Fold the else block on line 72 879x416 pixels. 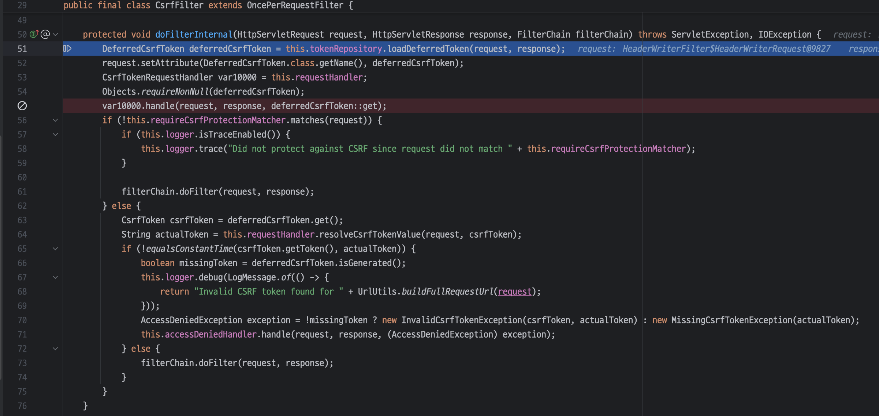point(55,349)
